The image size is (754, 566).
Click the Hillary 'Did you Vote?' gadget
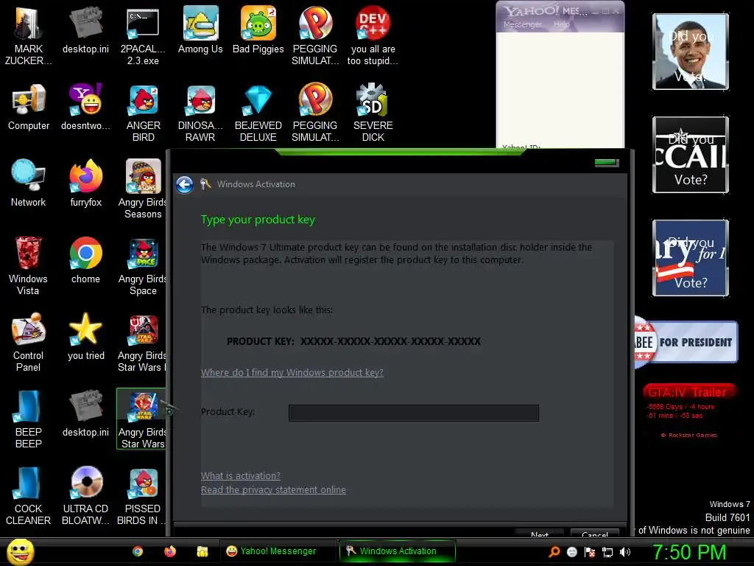tap(691, 257)
